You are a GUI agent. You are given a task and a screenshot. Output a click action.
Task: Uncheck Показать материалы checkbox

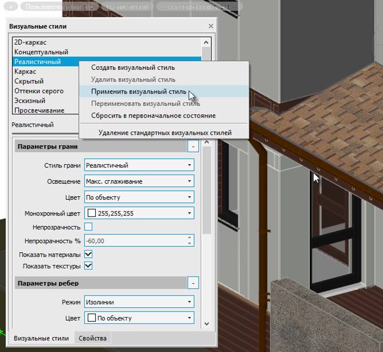tap(88, 254)
